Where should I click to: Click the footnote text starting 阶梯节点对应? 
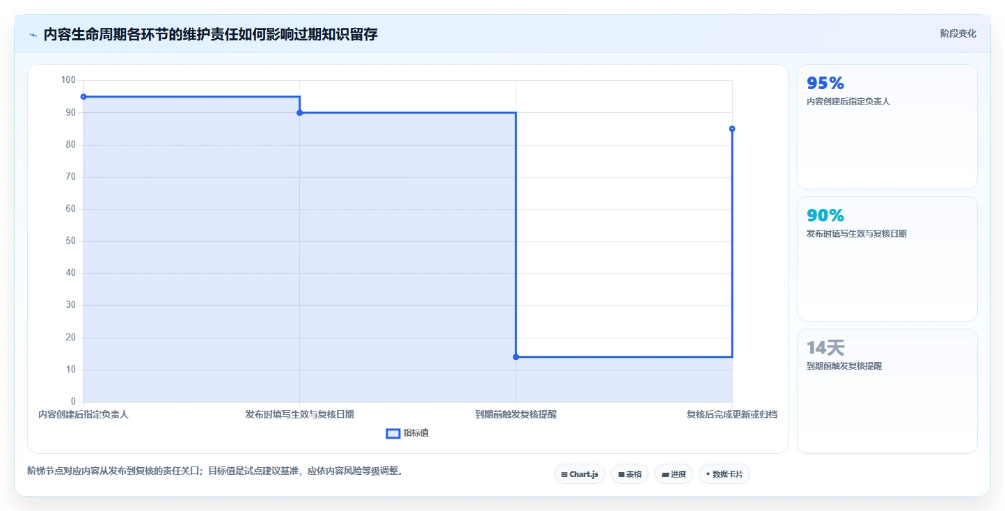click(215, 471)
